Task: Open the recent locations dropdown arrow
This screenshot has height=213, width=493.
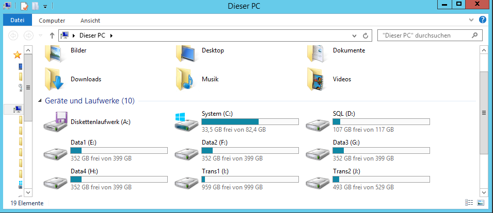Action: (x=40, y=35)
